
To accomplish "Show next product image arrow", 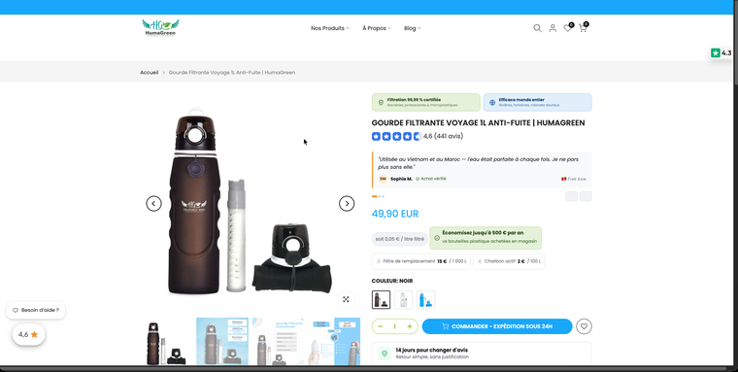I will tap(347, 203).
